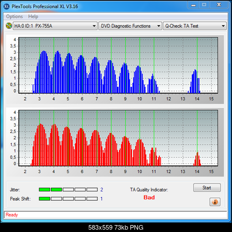Click the red Bad quality result

tap(149, 197)
